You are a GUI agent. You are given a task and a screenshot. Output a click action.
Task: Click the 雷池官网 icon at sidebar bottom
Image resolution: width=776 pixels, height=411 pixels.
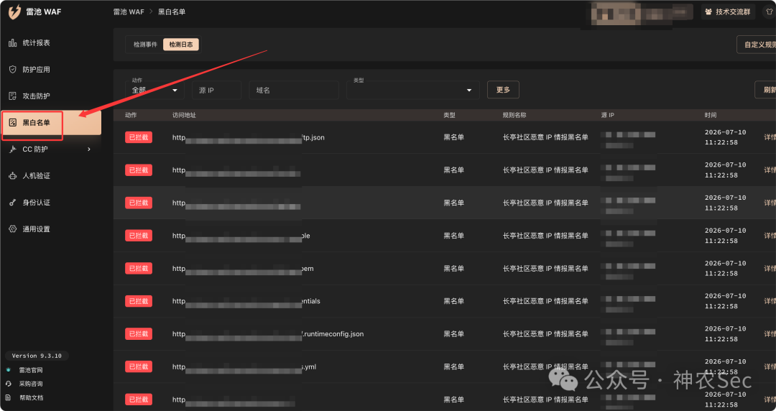(x=9, y=370)
